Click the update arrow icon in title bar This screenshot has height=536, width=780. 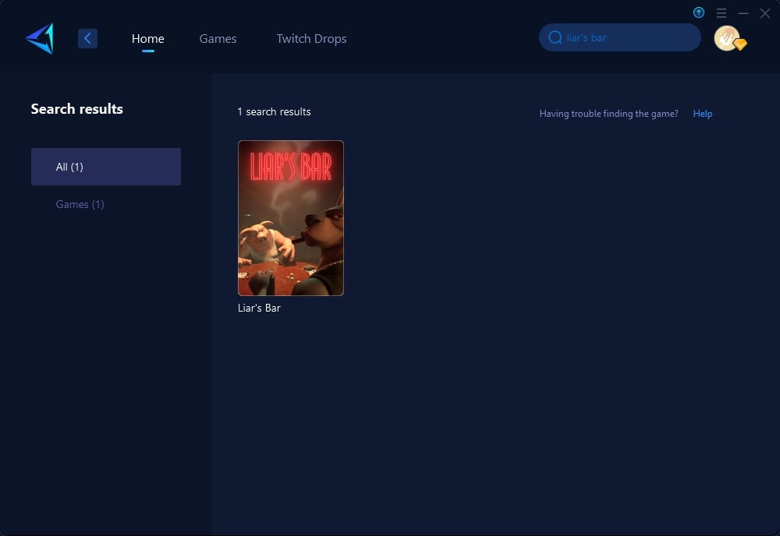point(699,13)
